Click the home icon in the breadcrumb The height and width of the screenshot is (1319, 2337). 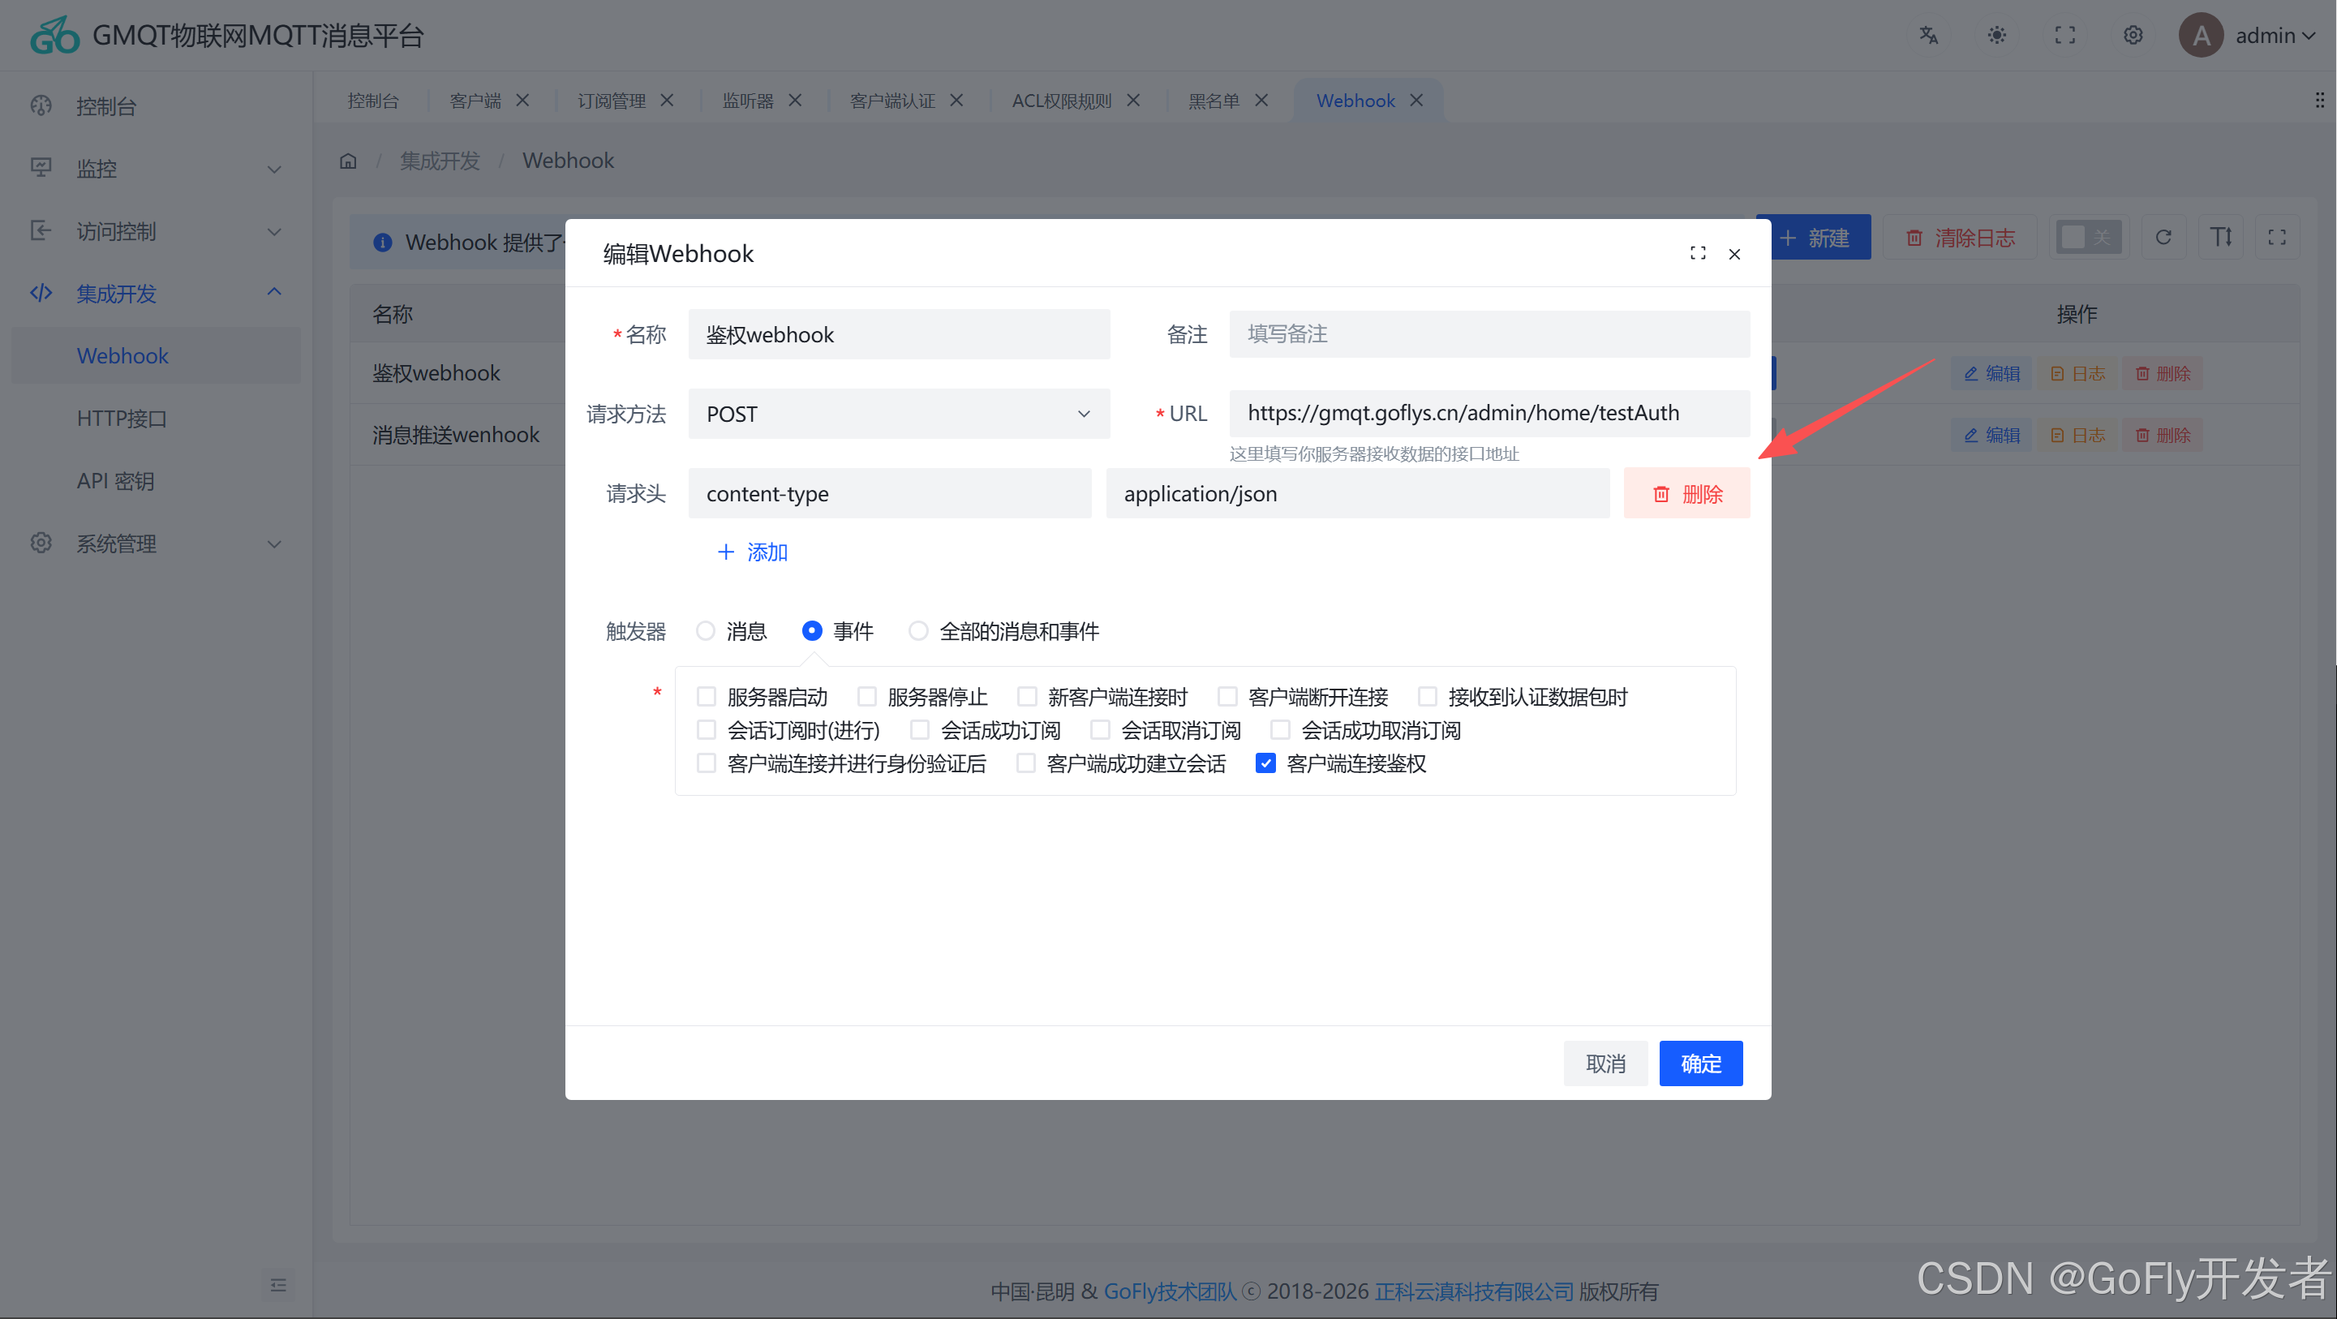coord(348,161)
